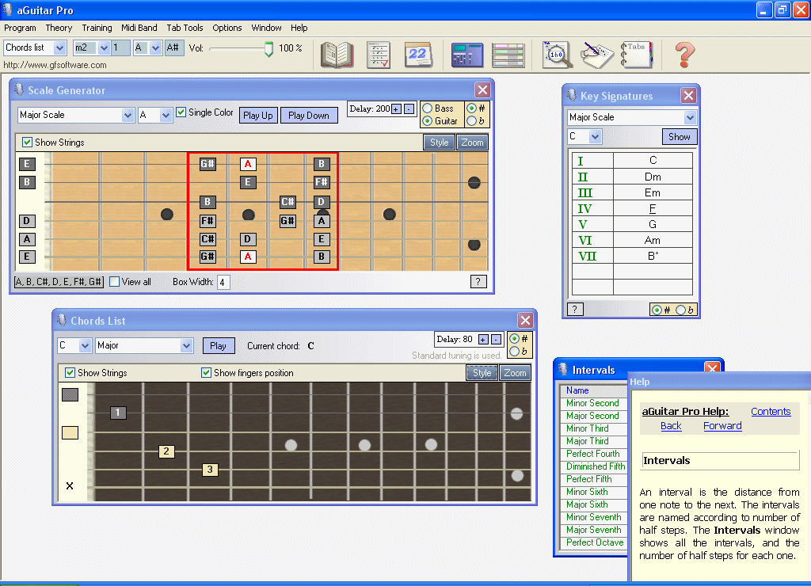Open the Chords list dropdown in toolbar
Image resolution: width=811 pixels, height=586 pixels.
(60, 48)
